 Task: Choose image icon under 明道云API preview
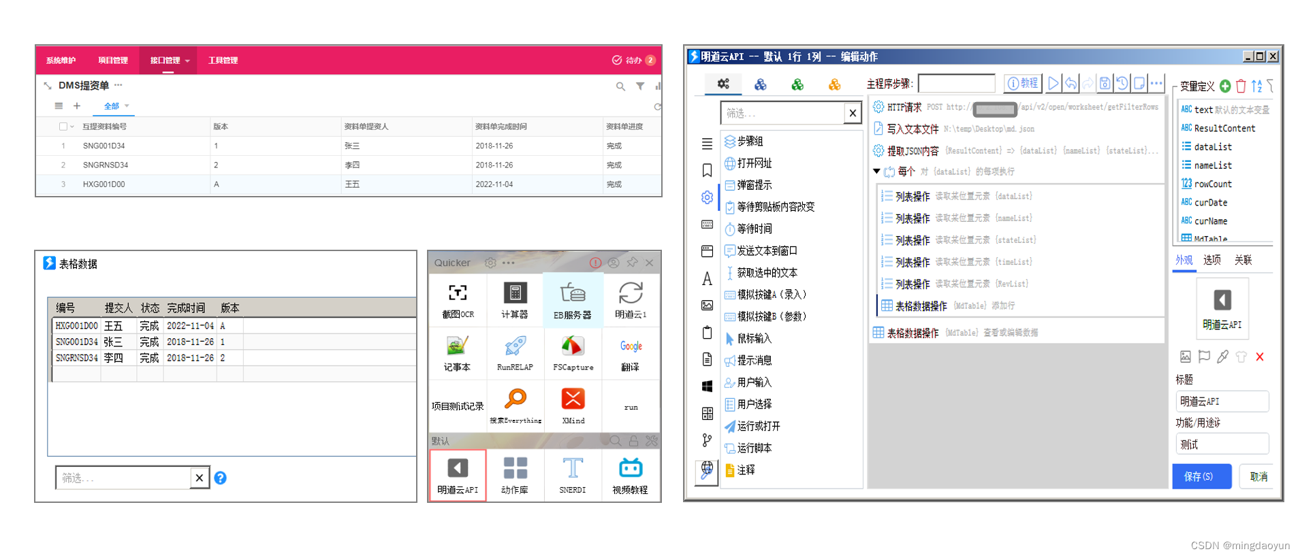(1186, 357)
